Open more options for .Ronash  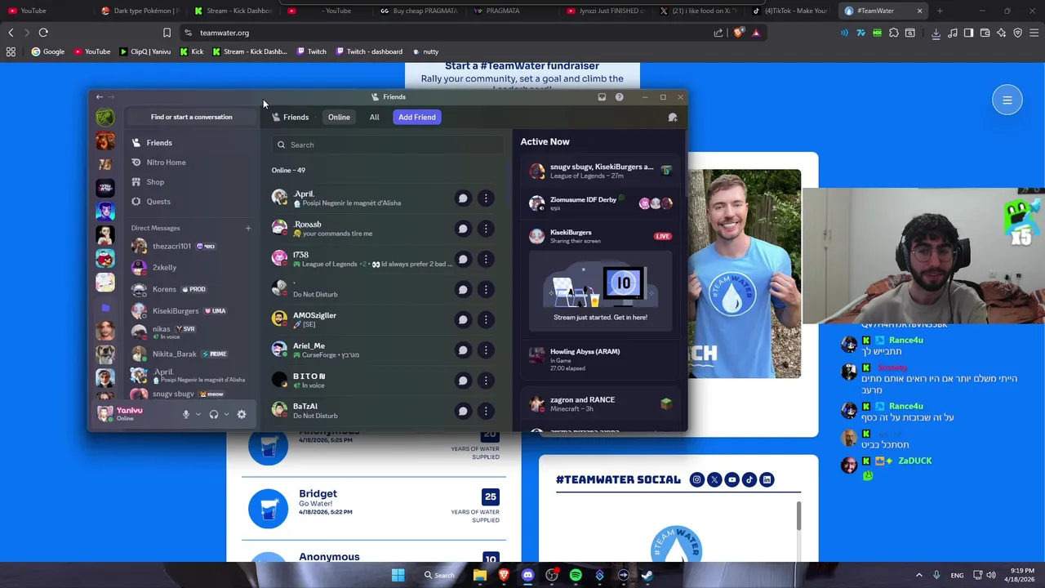click(486, 229)
